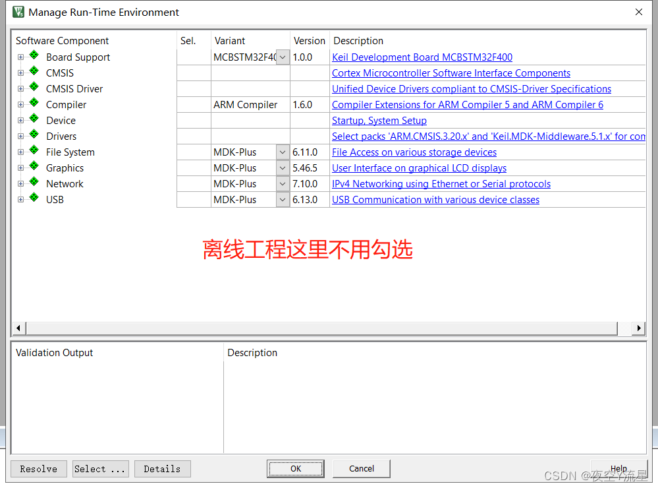Open Cortex Microcontroller Software Interface Components link
This screenshot has width=658, height=488.
click(451, 73)
